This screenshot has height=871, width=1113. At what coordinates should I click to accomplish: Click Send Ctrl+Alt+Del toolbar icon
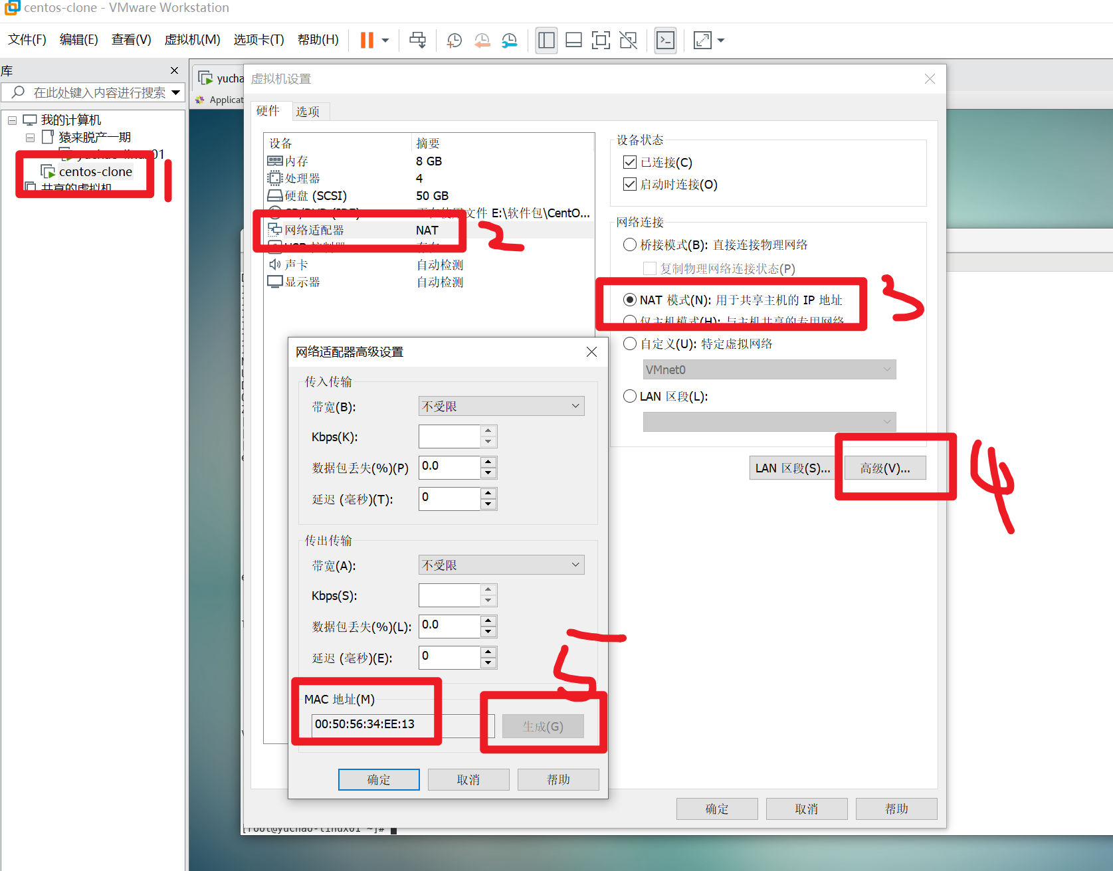(x=417, y=41)
